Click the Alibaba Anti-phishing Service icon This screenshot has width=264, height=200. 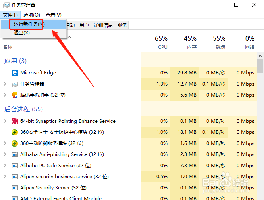(x=15, y=154)
